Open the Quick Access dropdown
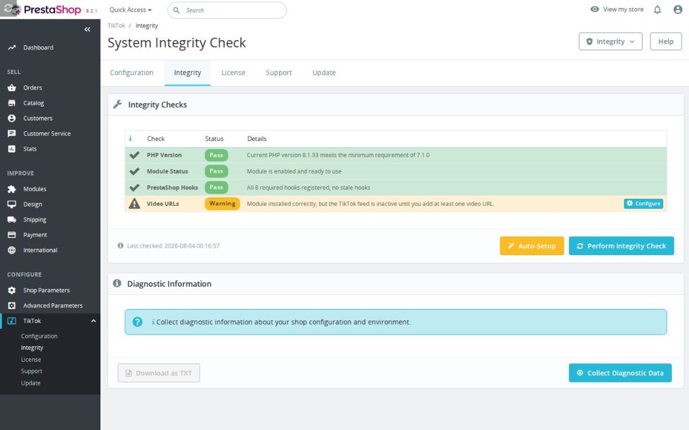 [131, 10]
